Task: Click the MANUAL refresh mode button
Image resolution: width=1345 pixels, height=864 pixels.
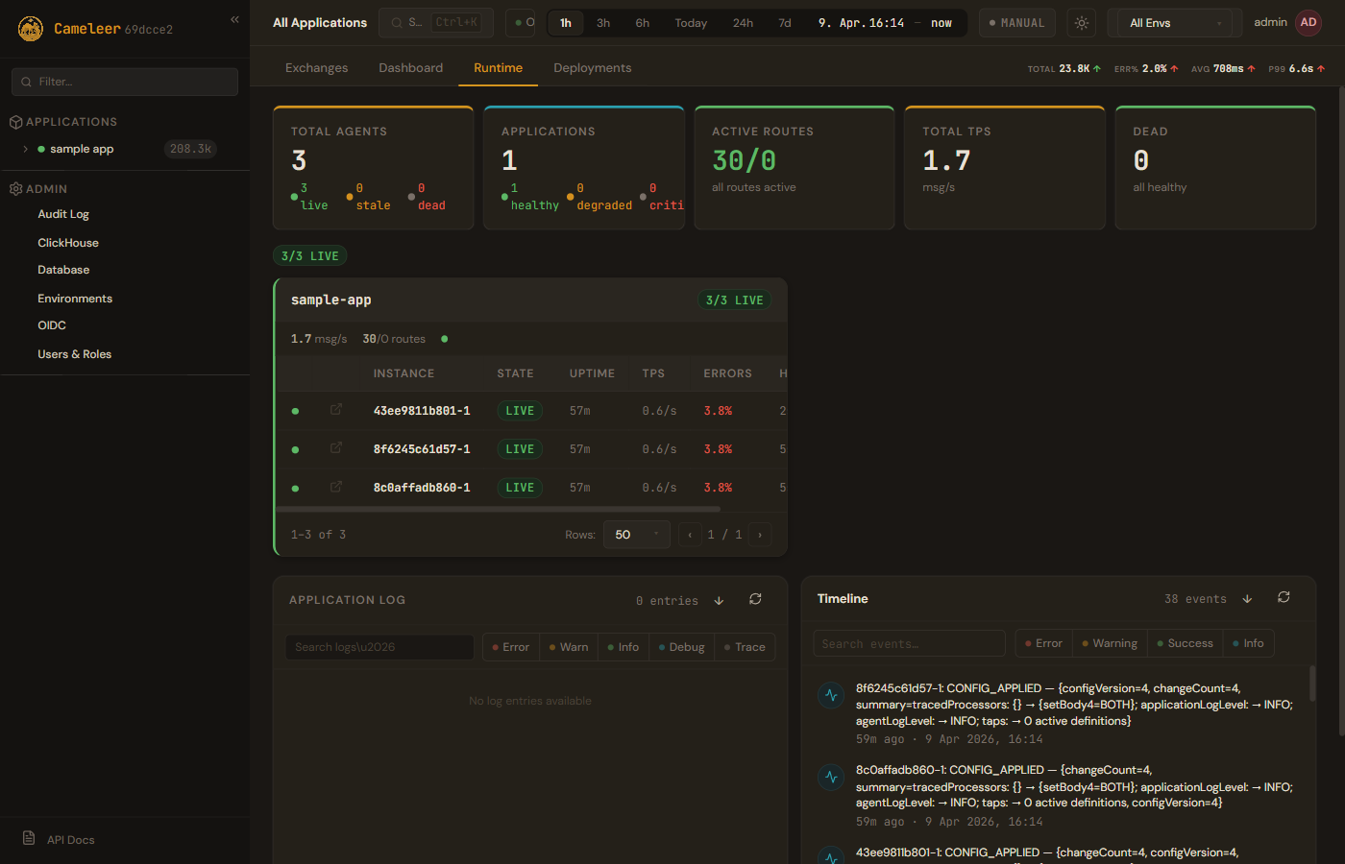Action: pyautogui.click(x=1016, y=23)
